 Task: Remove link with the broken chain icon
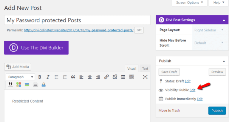tap(115, 77)
